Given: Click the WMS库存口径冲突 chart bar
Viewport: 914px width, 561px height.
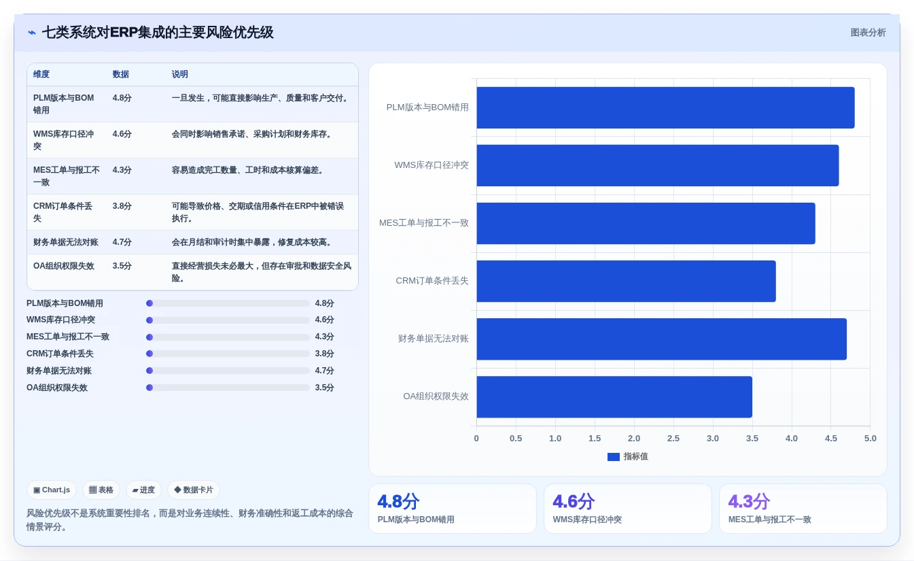Looking at the screenshot, I should tap(658, 165).
